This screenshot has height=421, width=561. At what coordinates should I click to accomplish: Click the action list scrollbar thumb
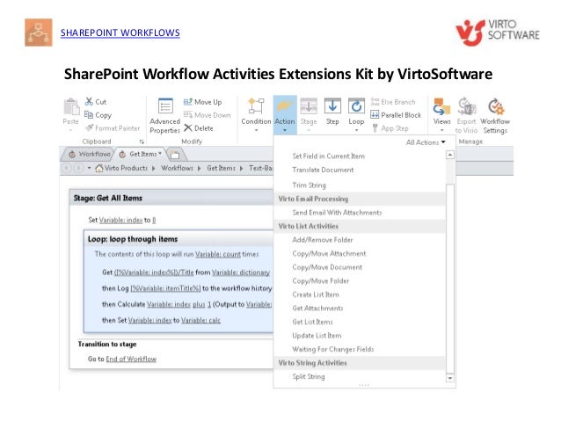(x=450, y=279)
